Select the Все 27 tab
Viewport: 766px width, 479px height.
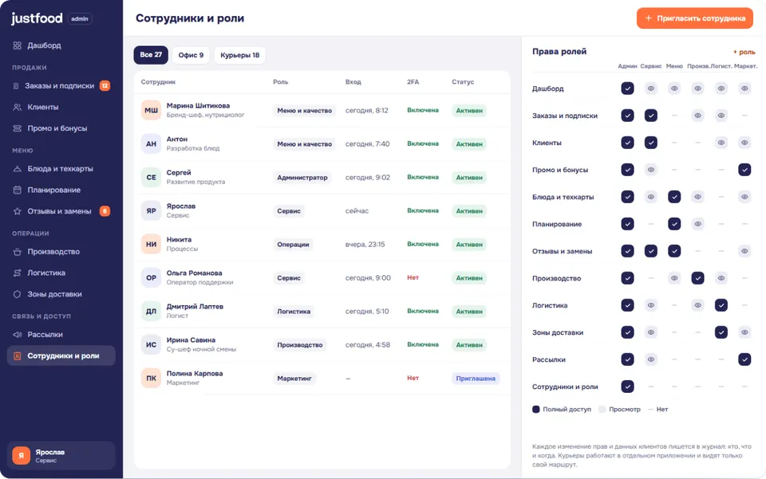coord(151,55)
